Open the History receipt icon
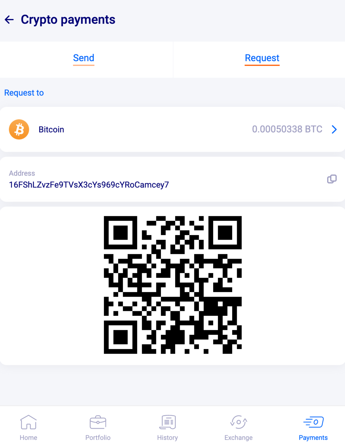Viewport: 345px width, 447px height. 168,422
